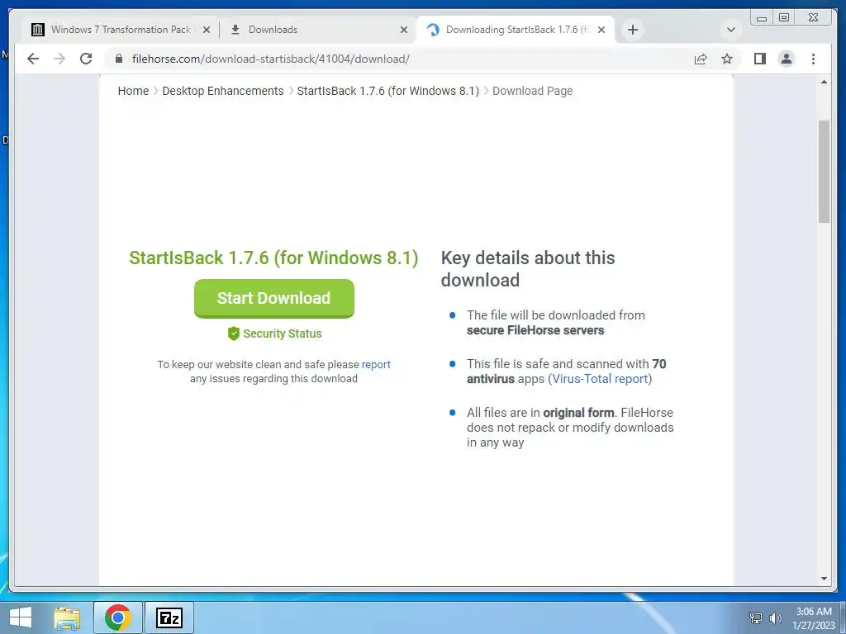
Task: Maximize the Chrome window
Action: coord(784,18)
